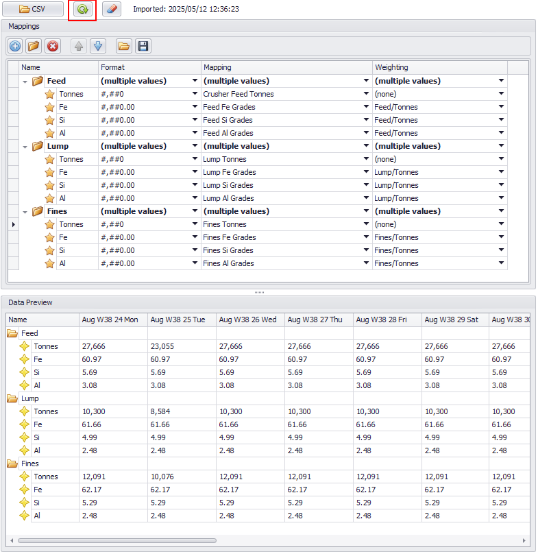Open Format dropdown for Fines Tonnes row
This screenshot has width=538, height=554.
click(x=195, y=224)
